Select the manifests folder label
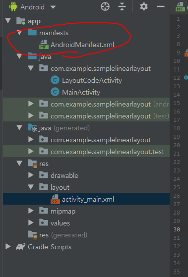 click(54, 33)
